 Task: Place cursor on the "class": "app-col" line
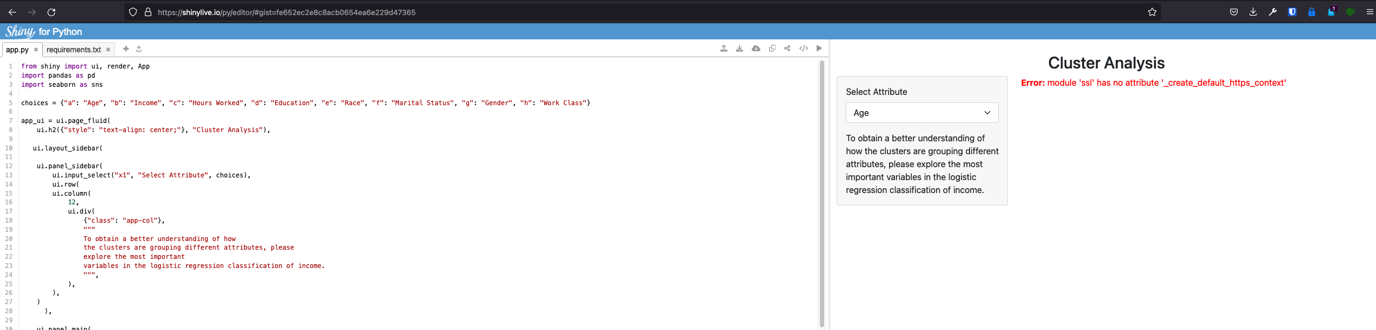point(124,221)
